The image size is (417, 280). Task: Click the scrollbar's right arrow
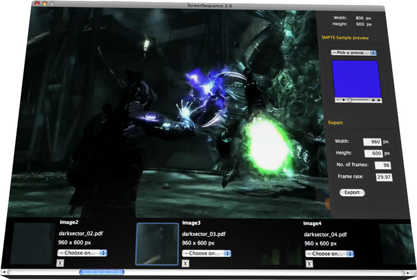pyautogui.click(x=408, y=273)
